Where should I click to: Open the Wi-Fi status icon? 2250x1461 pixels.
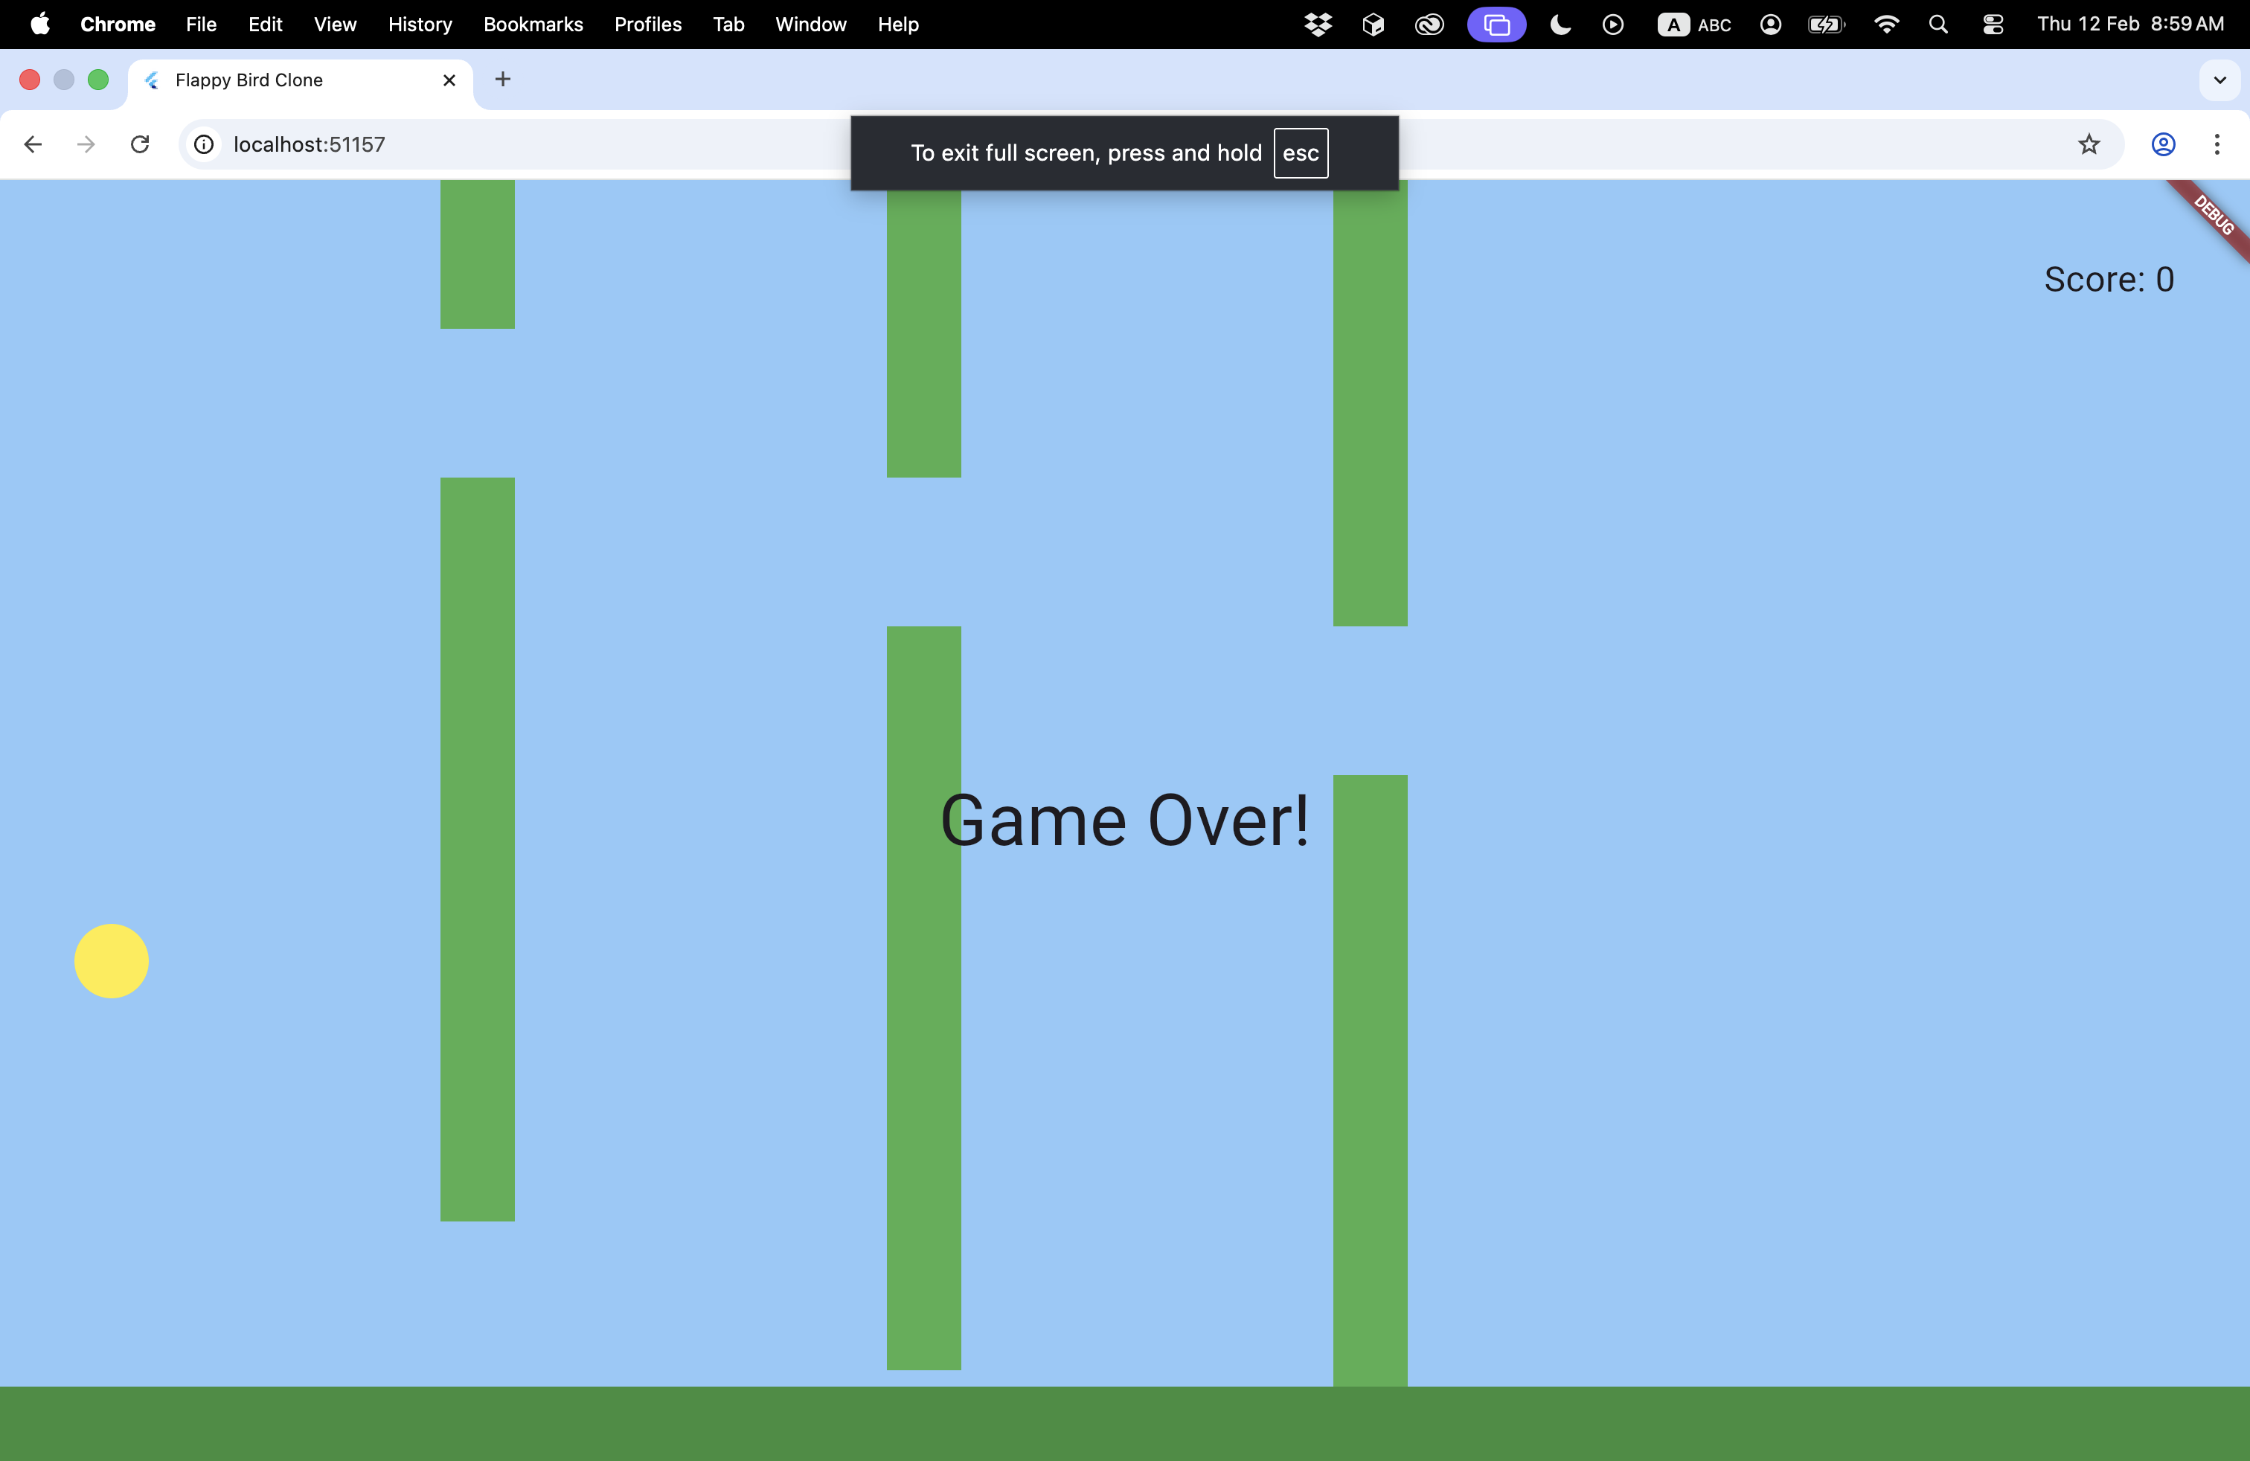tap(1885, 25)
